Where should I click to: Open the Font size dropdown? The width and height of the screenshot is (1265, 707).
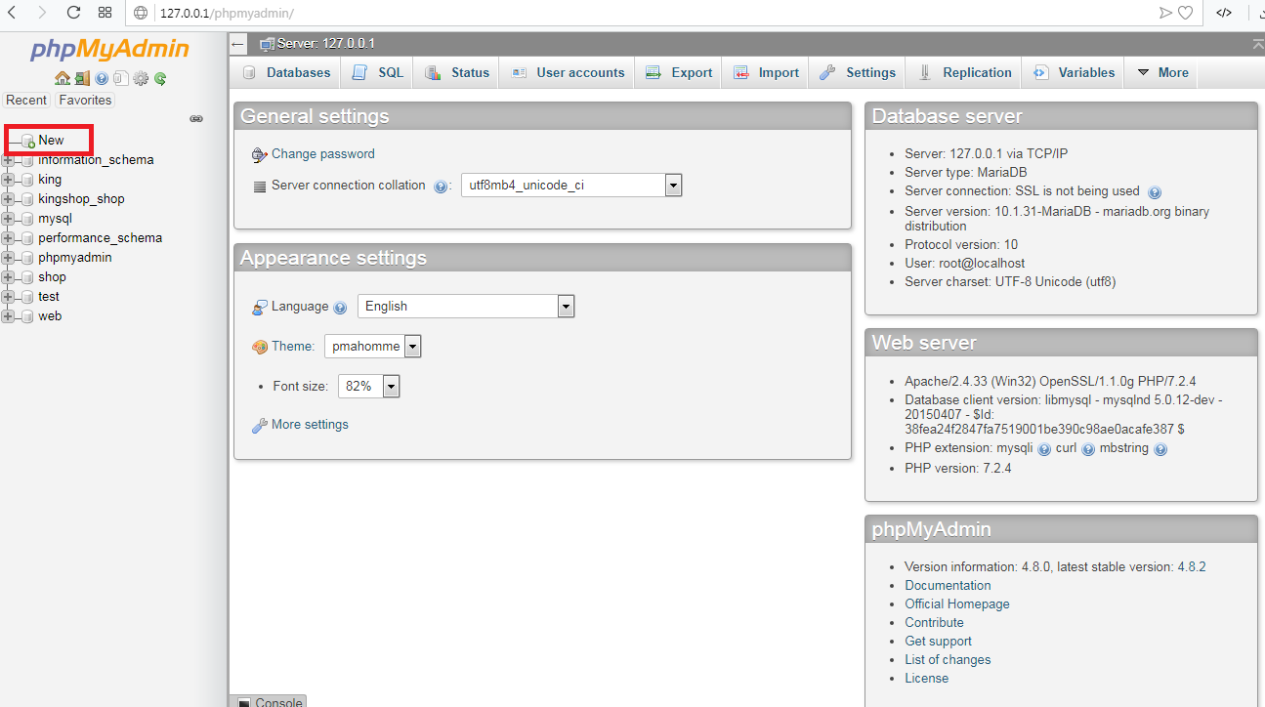[x=391, y=387]
